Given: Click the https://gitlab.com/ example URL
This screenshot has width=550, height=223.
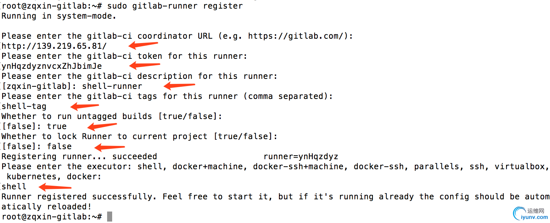Looking at the screenshot, I should pos(298,36).
